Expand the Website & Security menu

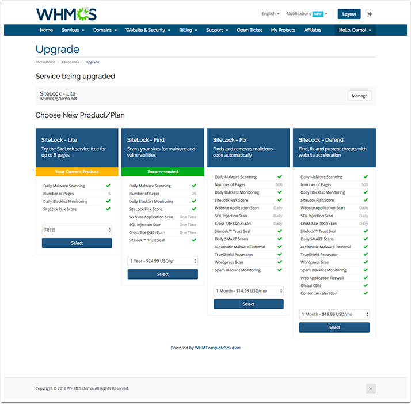[x=148, y=30]
